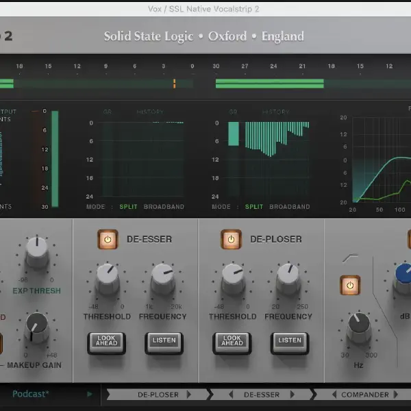Image resolution: width=411 pixels, height=411 pixels.
Task: Select SPLIT mode in De-Esser graph
Action: click(129, 207)
